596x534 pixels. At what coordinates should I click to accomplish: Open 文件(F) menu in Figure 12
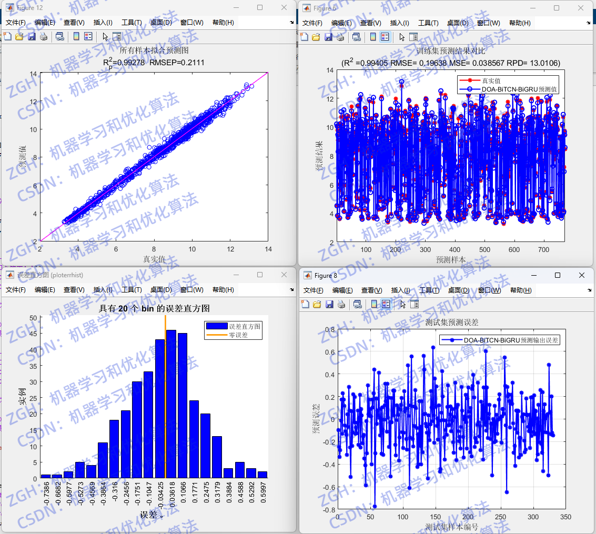(x=16, y=23)
